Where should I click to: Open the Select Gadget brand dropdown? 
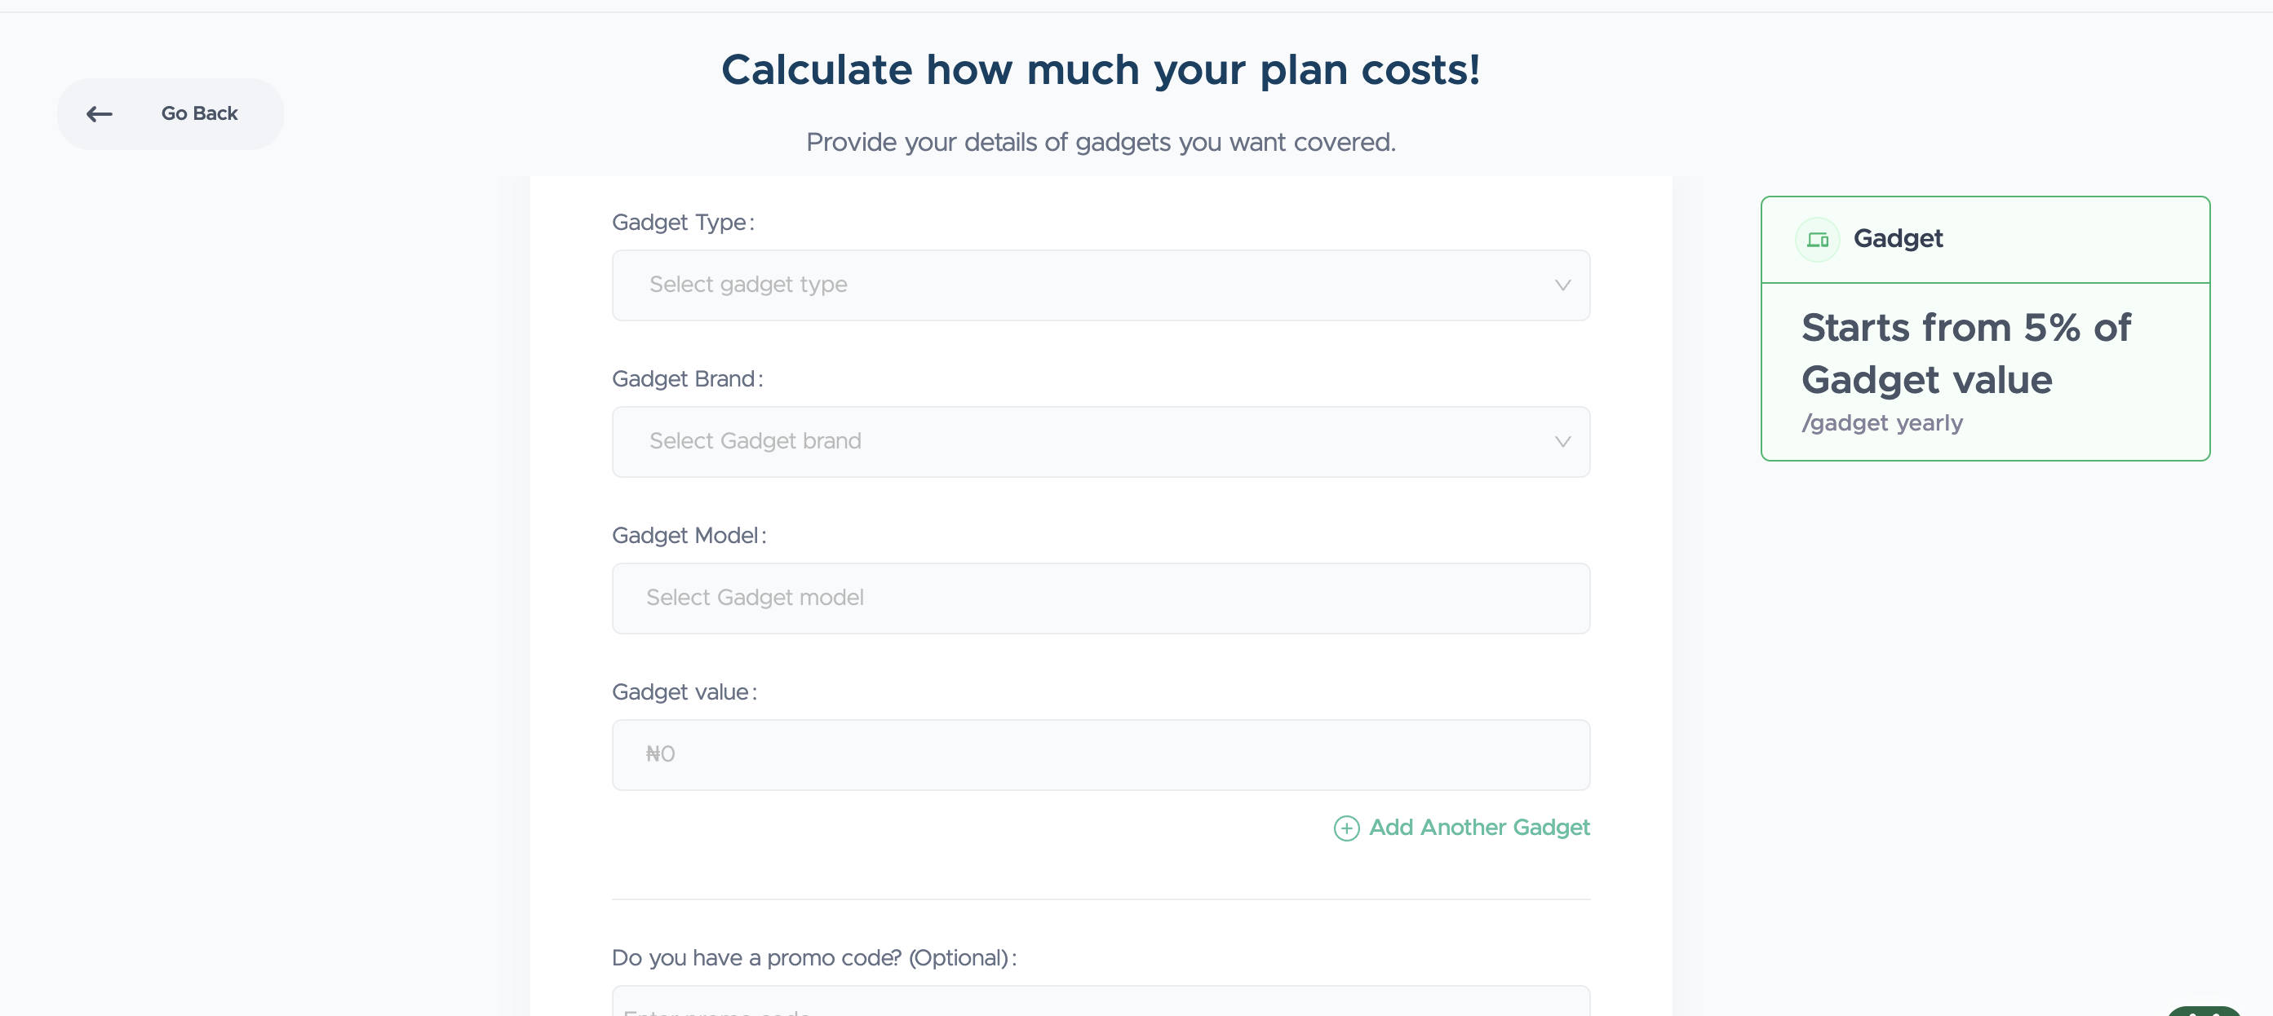(x=1100, y=441)
